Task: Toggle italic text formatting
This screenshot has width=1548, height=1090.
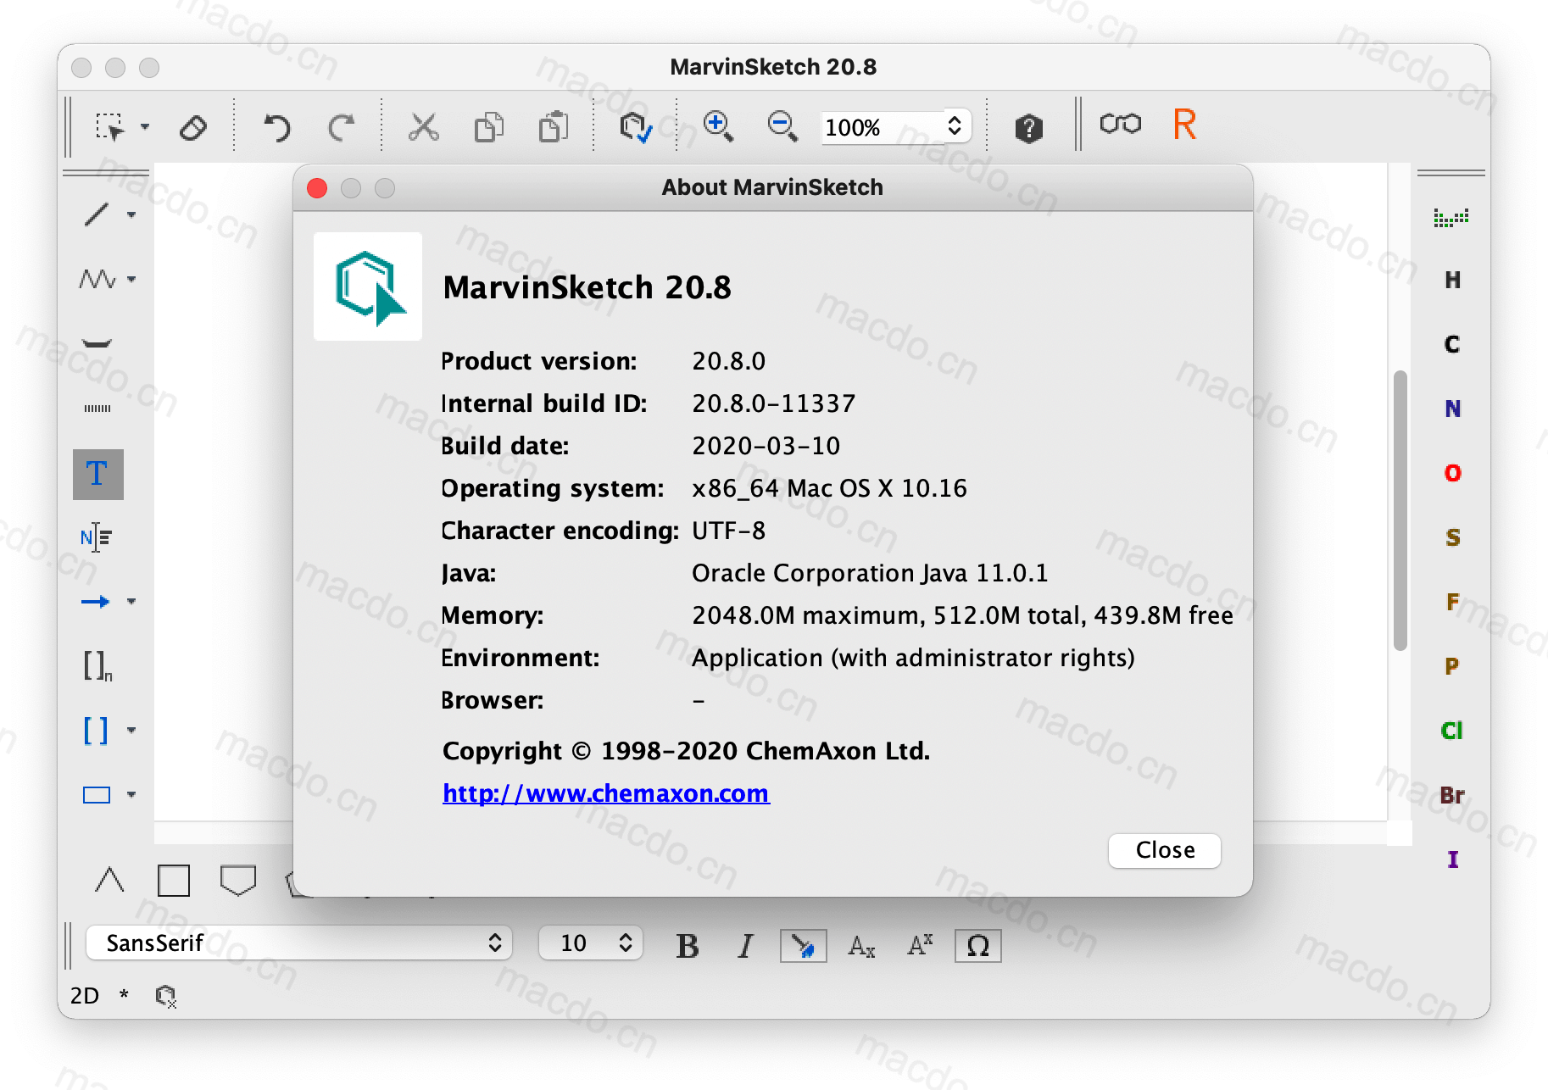Action: 745,946
